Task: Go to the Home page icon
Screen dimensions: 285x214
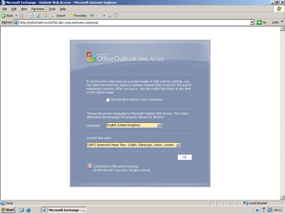Action: tap(45, 16)
